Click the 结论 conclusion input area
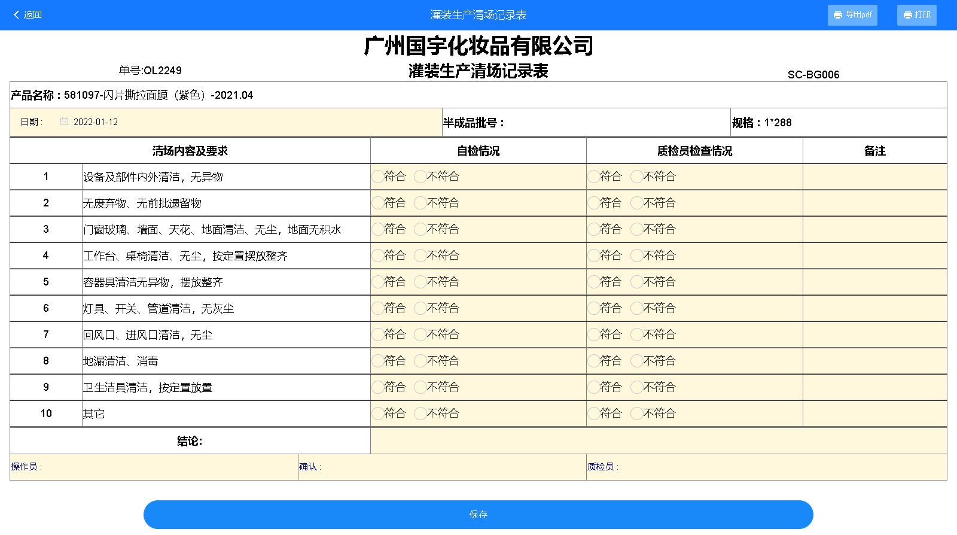The height and width of the screenshot is (535, 957). coord(658,441)
